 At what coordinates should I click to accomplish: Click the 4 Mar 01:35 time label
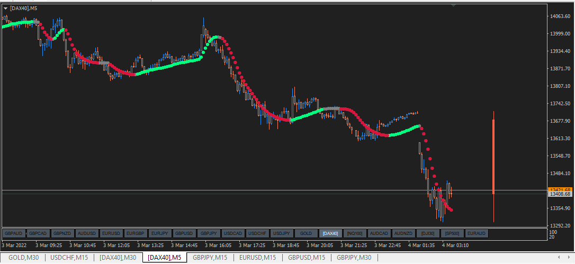[x=421, y=245]
